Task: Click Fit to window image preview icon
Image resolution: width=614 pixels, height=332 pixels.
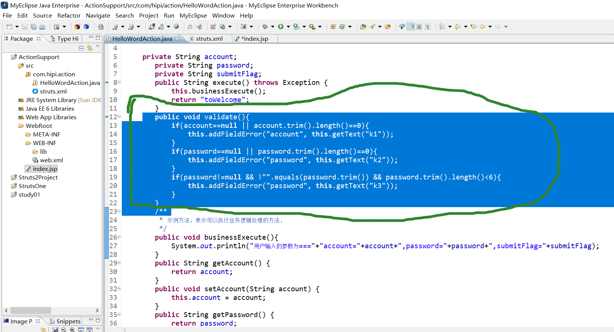Action: pos(89,330)
